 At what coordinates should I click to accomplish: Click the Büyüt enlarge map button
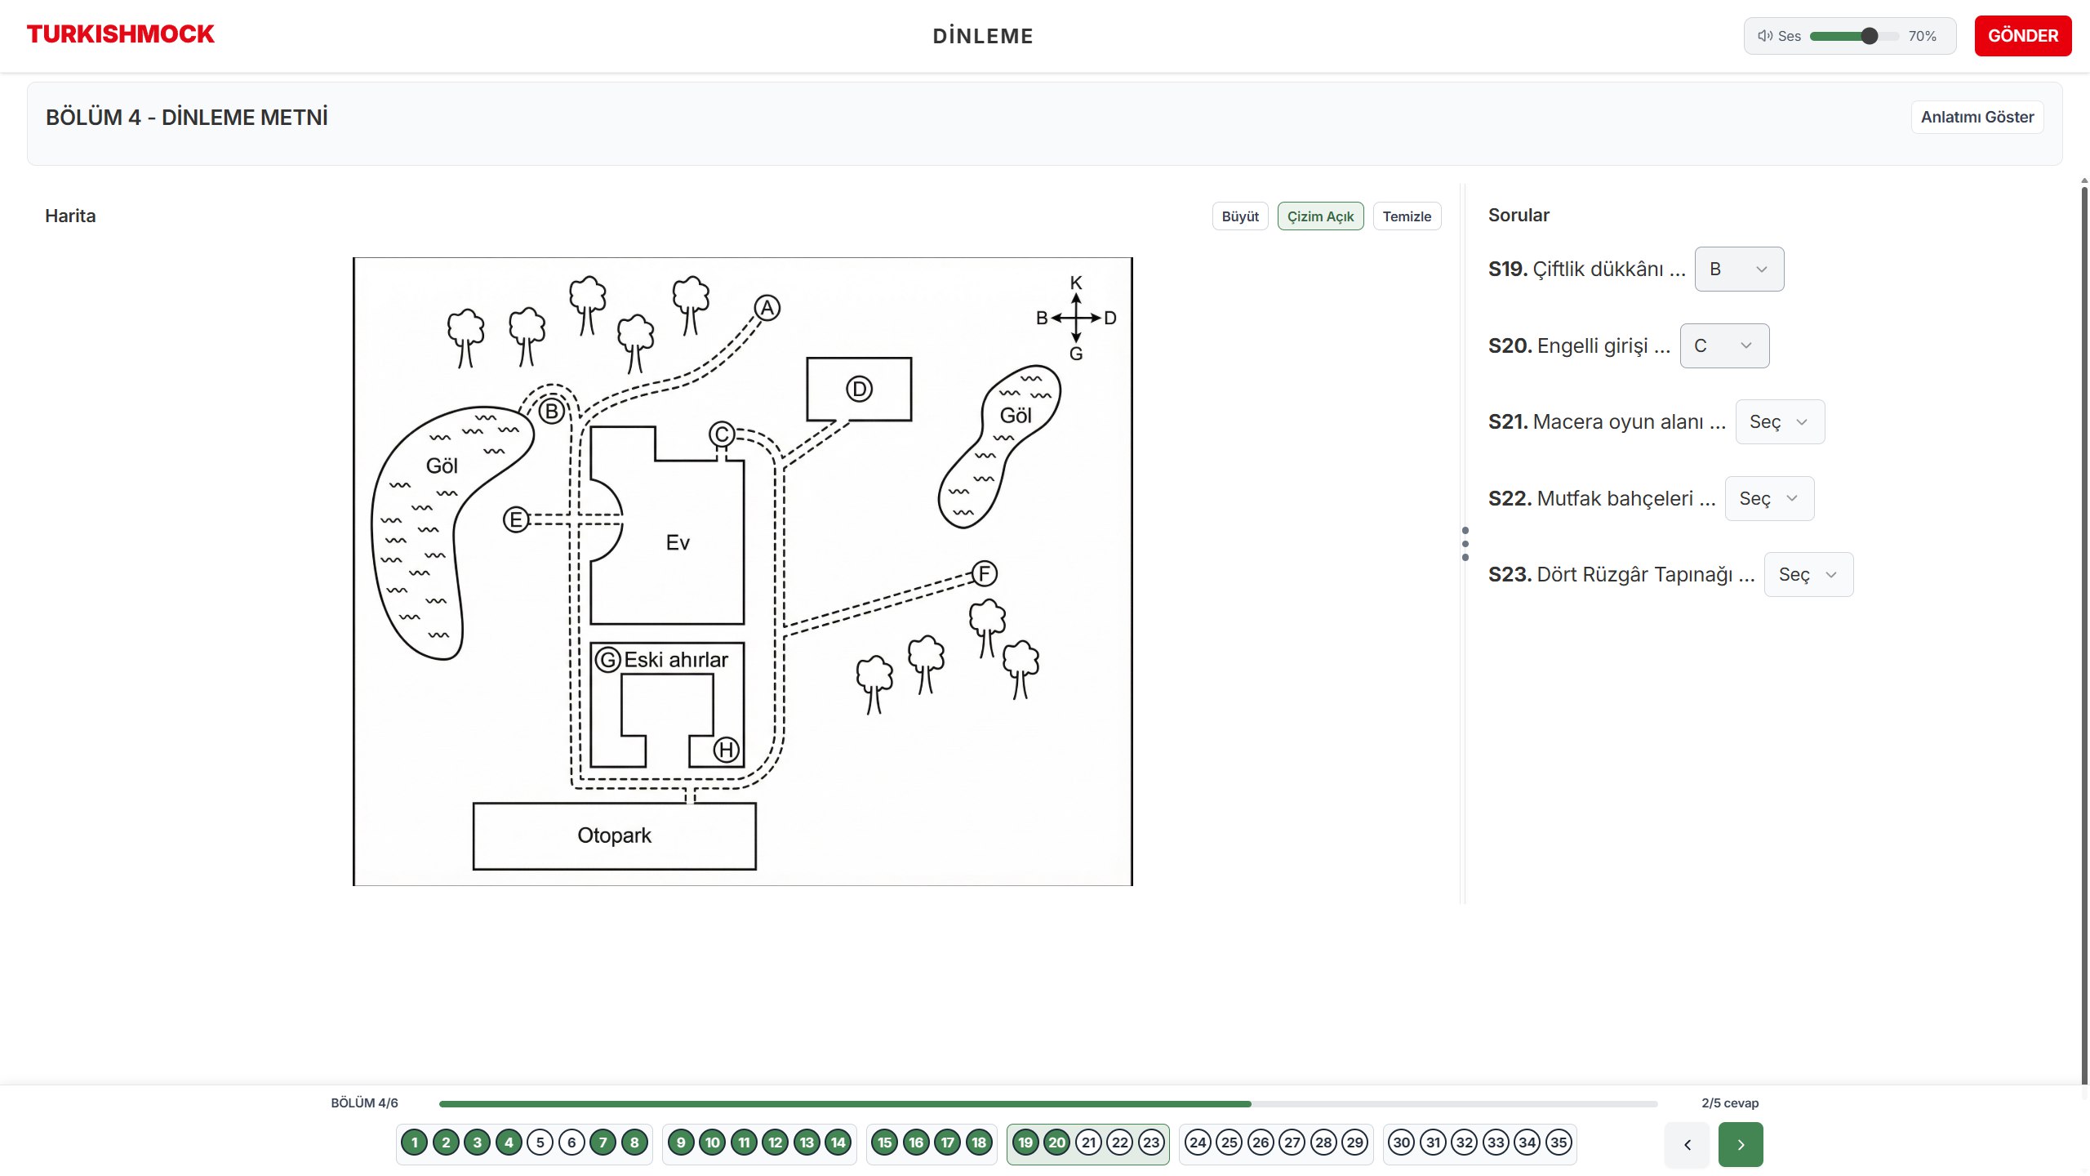coord(1239,216)
